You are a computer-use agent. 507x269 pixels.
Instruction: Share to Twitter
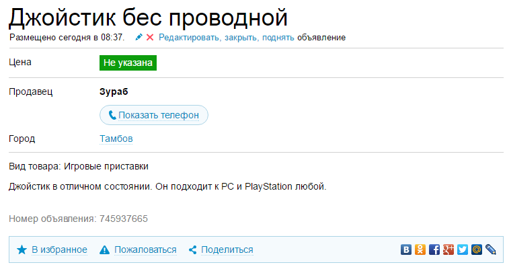(x=463, y=249)
